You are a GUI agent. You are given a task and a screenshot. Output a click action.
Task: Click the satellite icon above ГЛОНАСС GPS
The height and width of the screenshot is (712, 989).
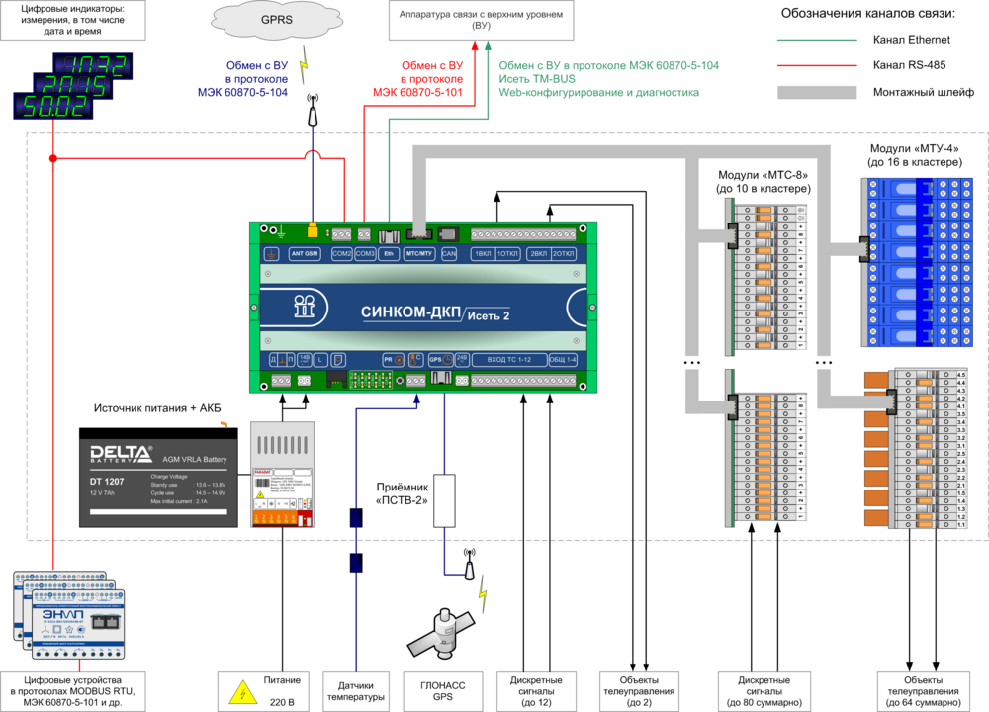coord(442,633)
